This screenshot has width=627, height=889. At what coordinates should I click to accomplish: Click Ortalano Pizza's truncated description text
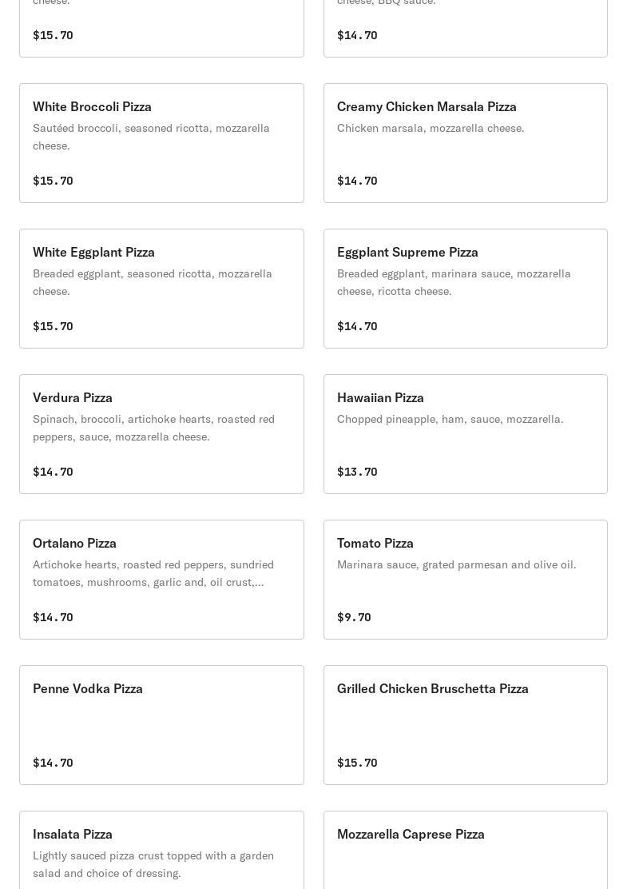(x=153, y=573)
